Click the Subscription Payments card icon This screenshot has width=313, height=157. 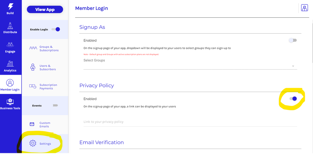click(33, 86)
